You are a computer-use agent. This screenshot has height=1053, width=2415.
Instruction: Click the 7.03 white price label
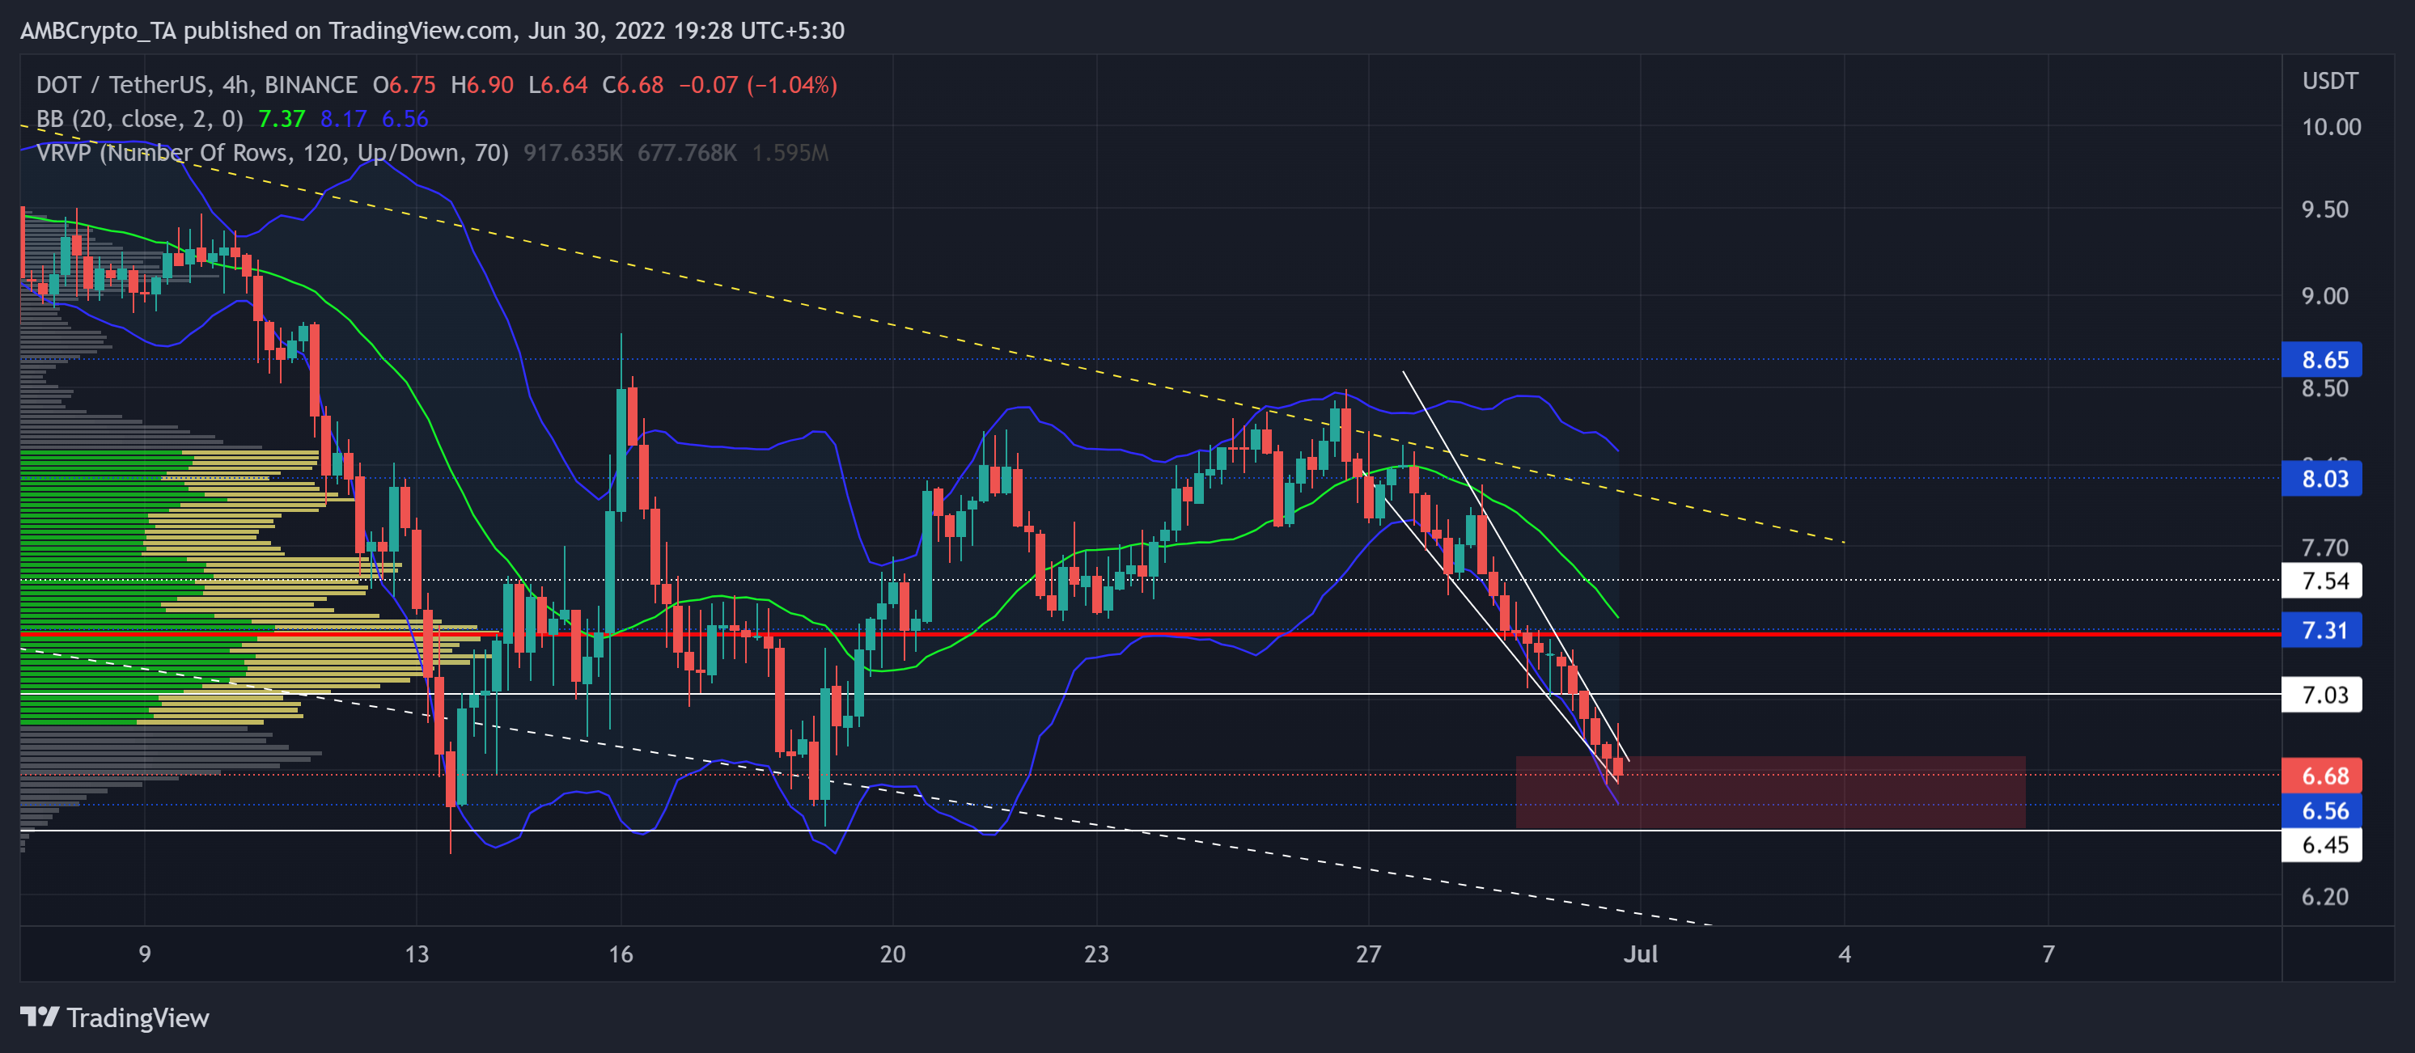[x=2323, y=696]
